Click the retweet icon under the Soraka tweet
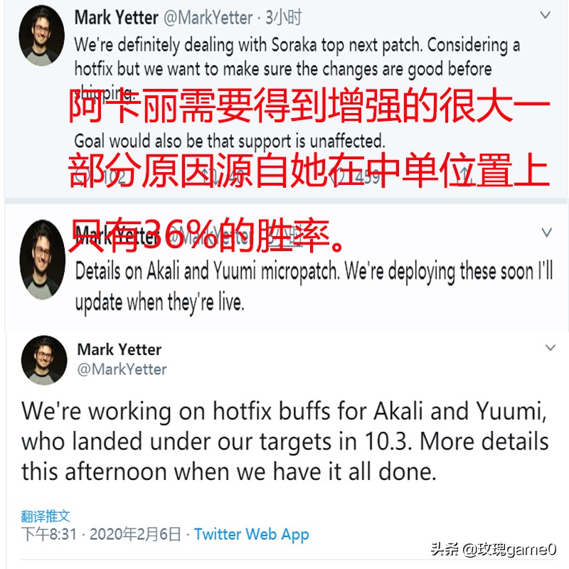The width and height of the screenshot is (569, 569). coord(209,177)
